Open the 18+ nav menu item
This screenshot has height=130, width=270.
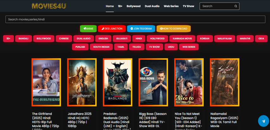click(x=120, y=6)
